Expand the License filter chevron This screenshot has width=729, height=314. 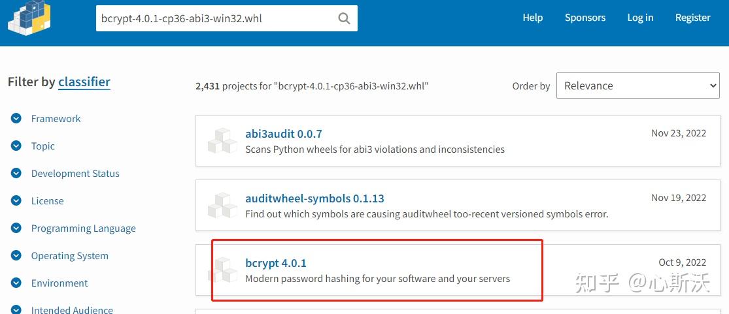tap(16, 200)
